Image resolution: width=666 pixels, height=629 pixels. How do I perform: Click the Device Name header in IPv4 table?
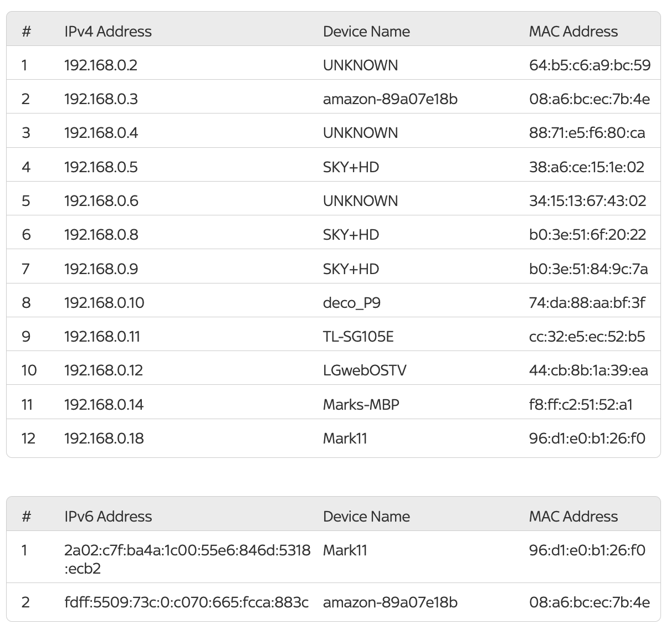[x=366, y=32]
